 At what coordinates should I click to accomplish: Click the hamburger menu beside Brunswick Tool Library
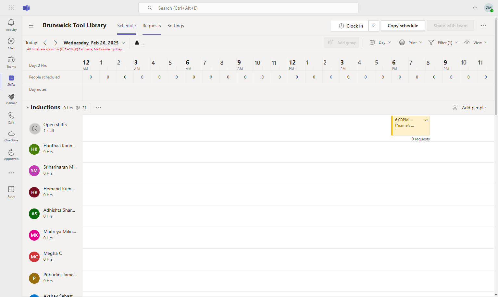pos(31,26)
